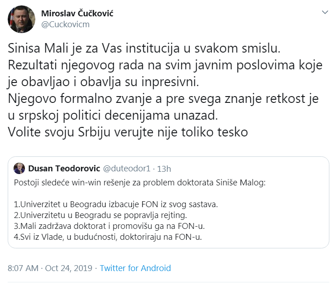Click the Twitter for Android link

[135, 268]
